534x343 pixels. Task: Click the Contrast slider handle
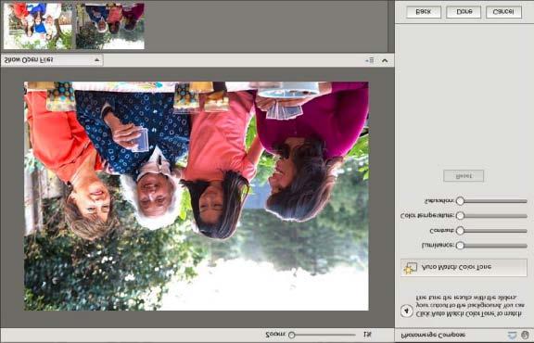point(460,231)
